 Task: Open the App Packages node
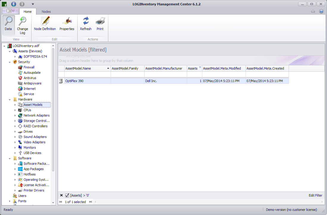[x=34, y=169]
